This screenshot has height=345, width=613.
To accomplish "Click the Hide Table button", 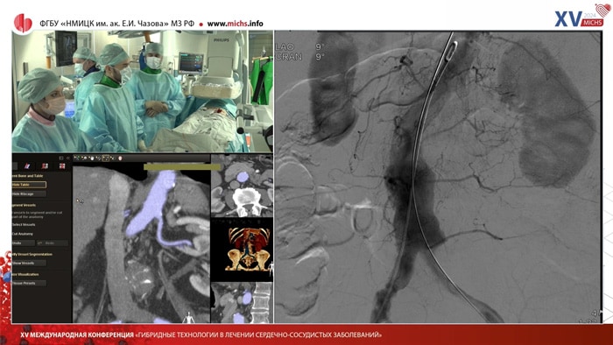I will pyautogui.click(x=29, y=185).
